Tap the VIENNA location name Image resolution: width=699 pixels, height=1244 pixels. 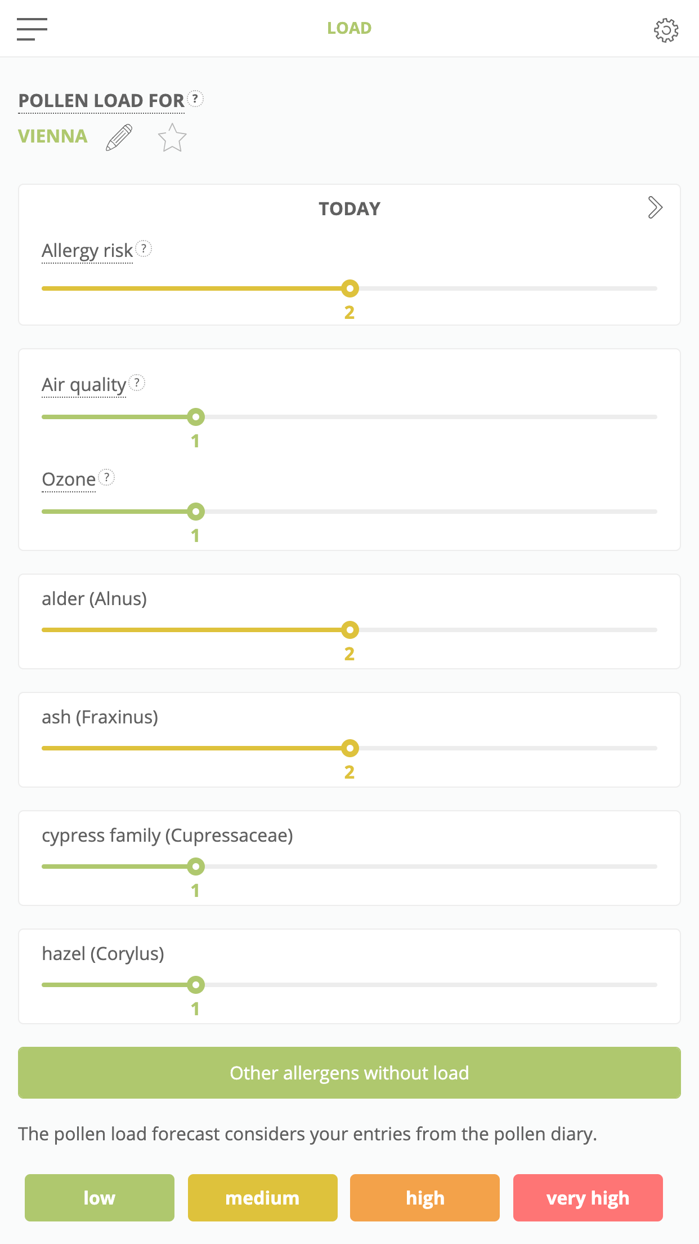pos(53,136)
